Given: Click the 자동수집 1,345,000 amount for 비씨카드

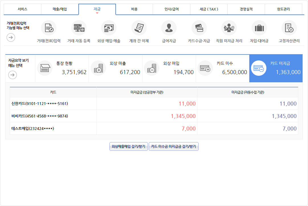Looking at the screenshot, I should tap(284, 116).
